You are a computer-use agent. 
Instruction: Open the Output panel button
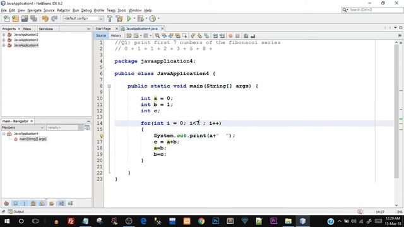point(16,212)
